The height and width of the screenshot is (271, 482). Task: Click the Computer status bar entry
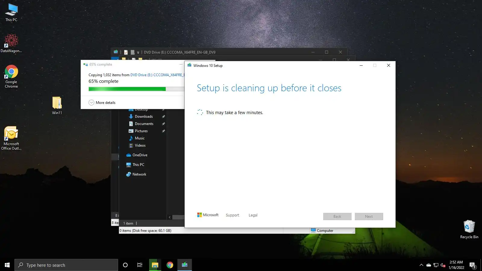pyautogui.click(x=322, y=231)
